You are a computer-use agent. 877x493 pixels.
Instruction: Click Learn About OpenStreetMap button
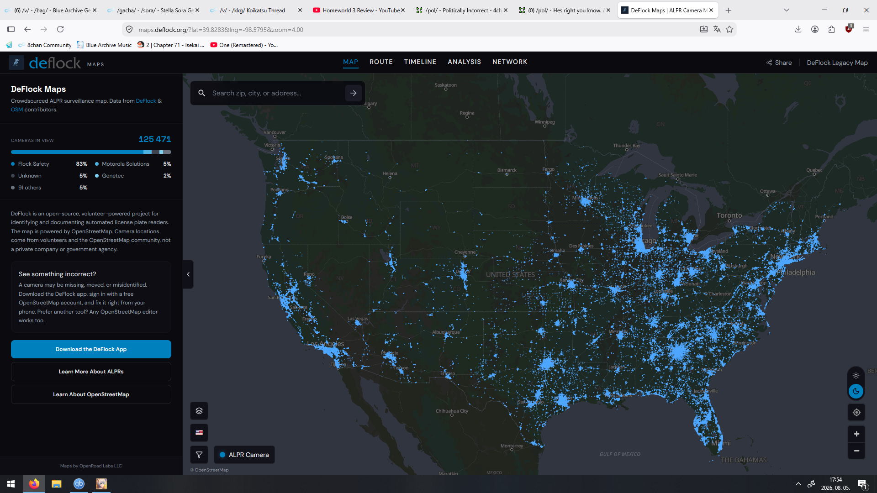click(x=91, y=394)
